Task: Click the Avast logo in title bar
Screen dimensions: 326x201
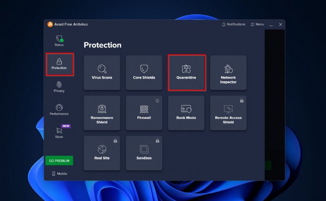Action: coord(50,24)
